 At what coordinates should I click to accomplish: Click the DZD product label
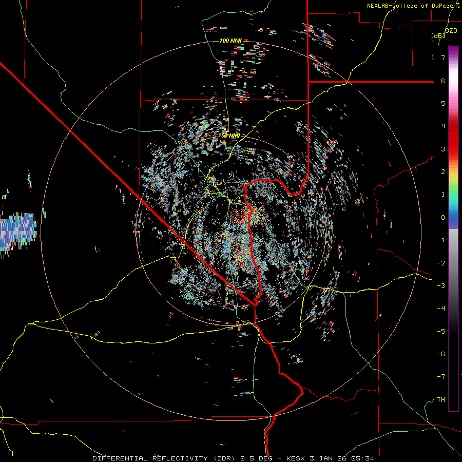pos(451,30)
